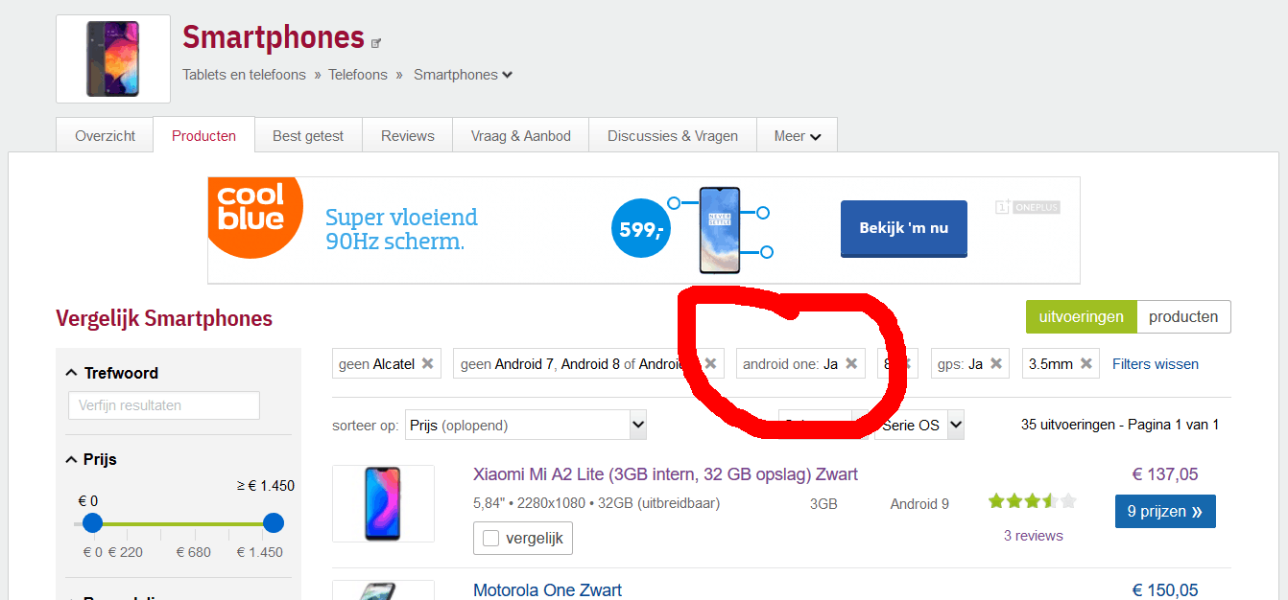Open the Vraag & Aanbod tab

click(521, 135)
